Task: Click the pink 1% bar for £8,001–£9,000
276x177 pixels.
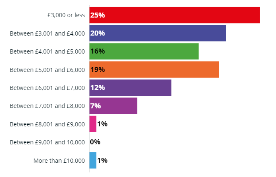Action: (x=93, y=124)
